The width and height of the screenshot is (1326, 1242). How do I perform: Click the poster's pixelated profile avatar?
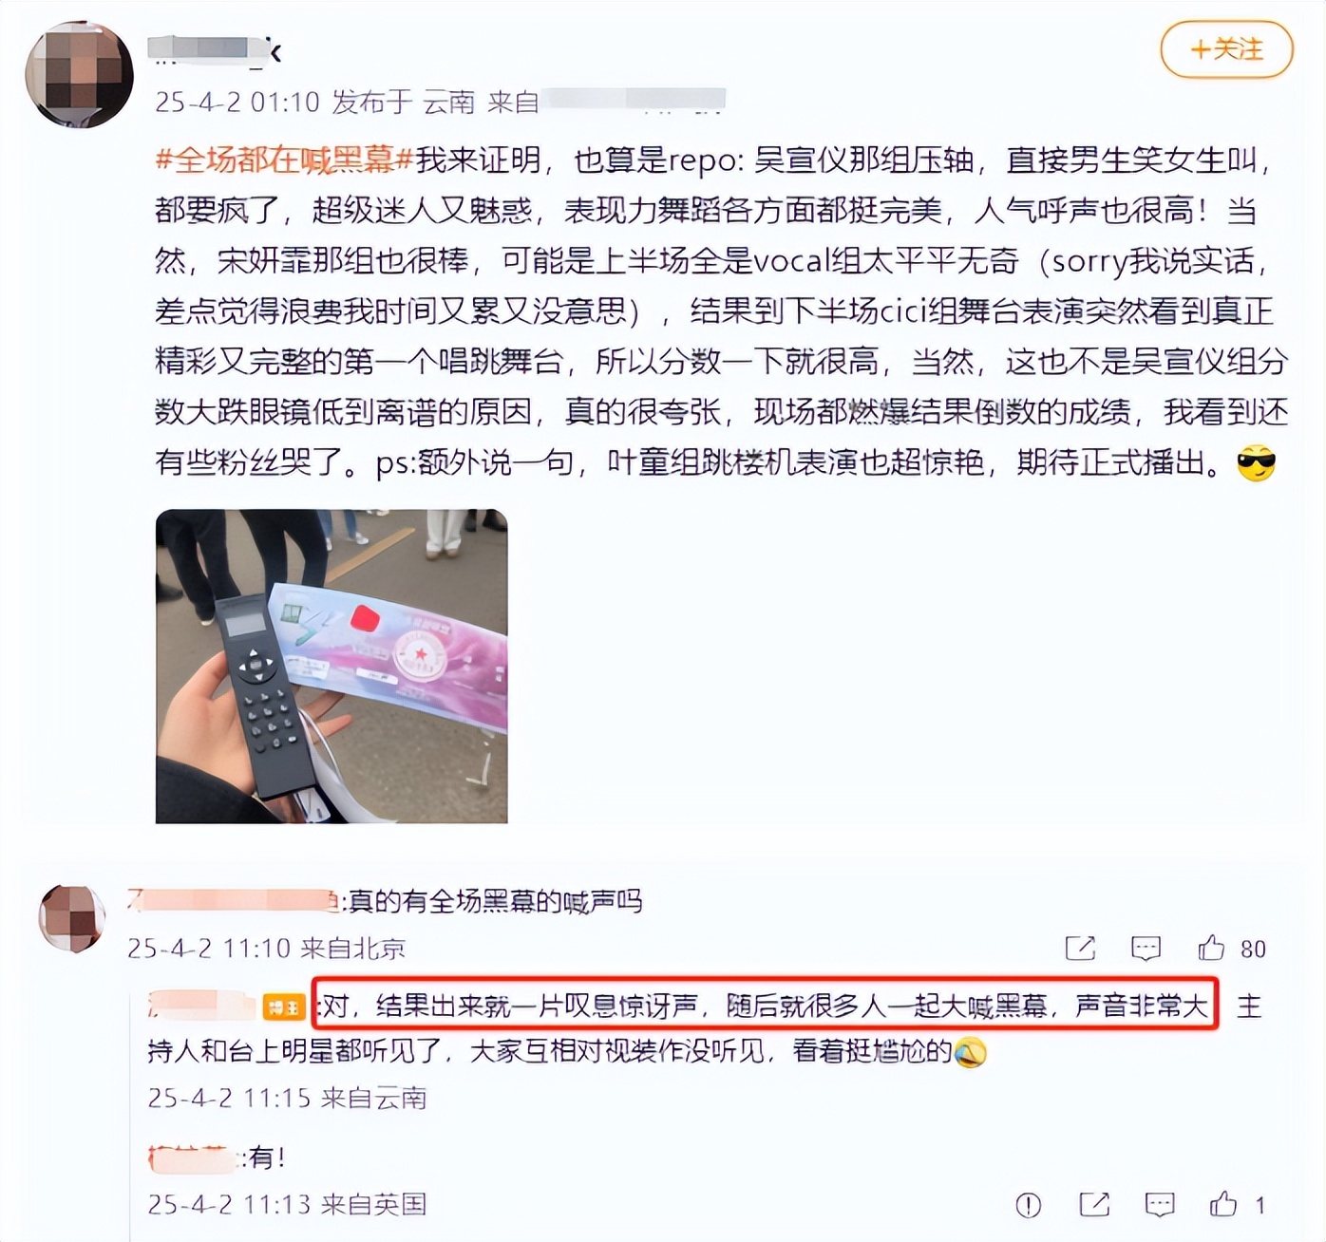coord(79,75)
